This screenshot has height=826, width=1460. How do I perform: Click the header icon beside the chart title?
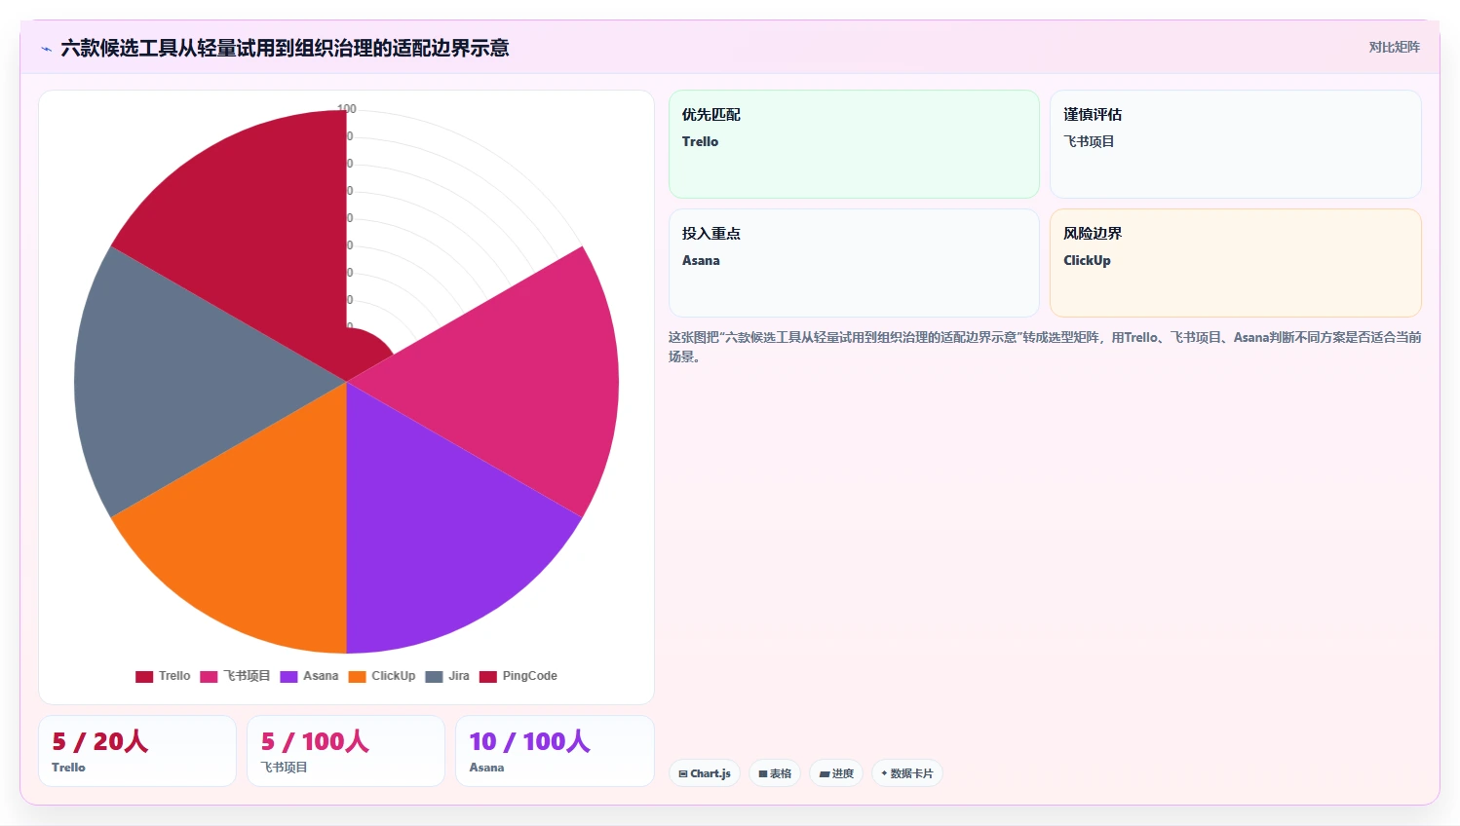point(46,49)
